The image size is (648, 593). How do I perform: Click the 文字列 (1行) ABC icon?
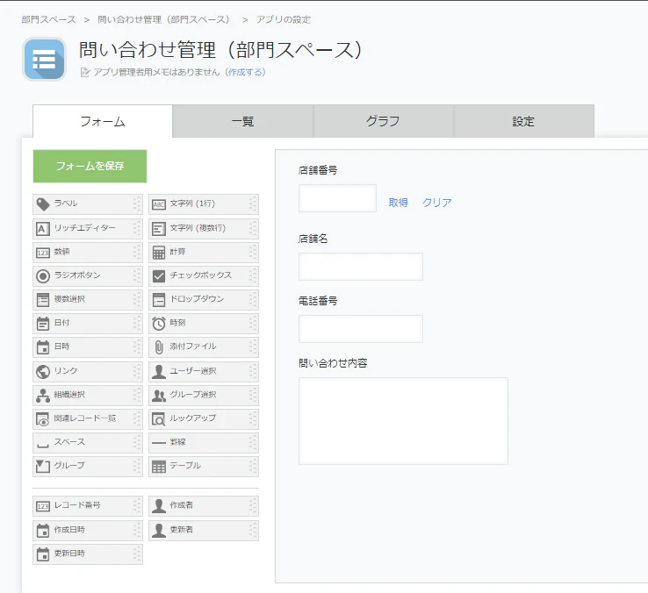pyautogui.click(x=159, y=204)
